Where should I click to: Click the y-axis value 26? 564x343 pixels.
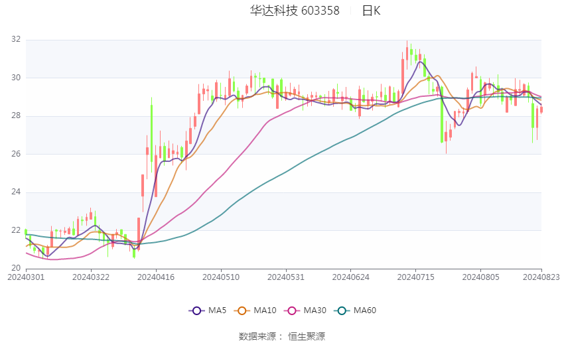pyautogui.click(x=16, y=154)
